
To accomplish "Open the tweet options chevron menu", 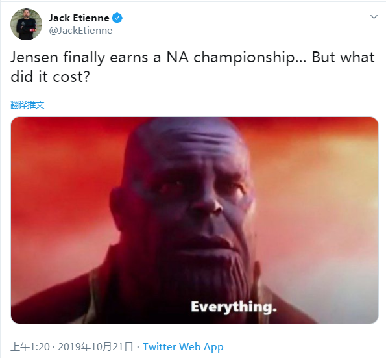I will (x=374, y=17).
